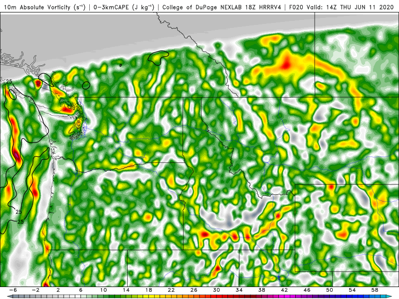Image resolution: width=399 pixels, height=299 pixels.
Task: Click the '38' color bar label
Action: click(261, 290)
